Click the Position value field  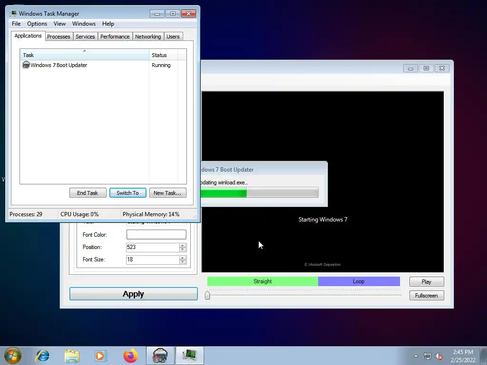[153, 247]
